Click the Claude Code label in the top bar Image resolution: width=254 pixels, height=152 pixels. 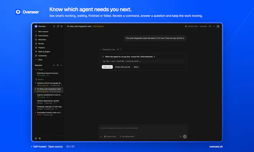coord(191,26)
